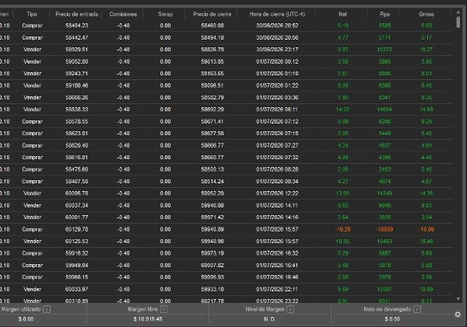The width and height of the screenshot is (467, 327).
Task: Click the negative Net value -19.28
Action: pos(342,229)
